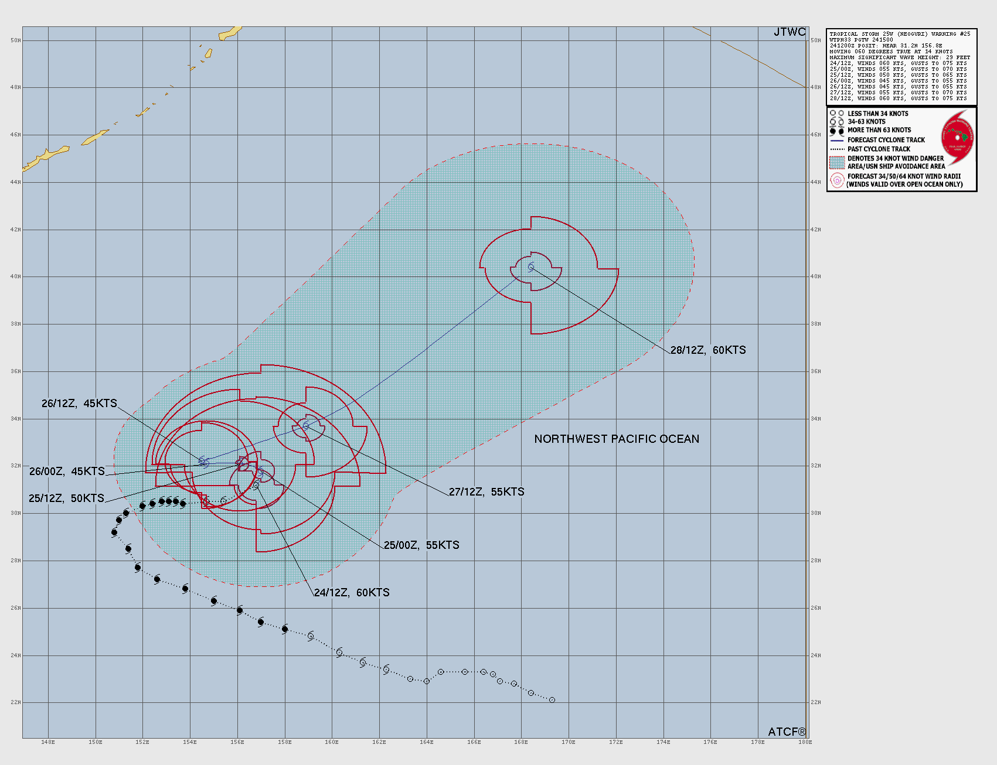Click the 'More than 63 knots' legend symbol
Viewport: 997px width, 765px height.
[x=836, y=131]
